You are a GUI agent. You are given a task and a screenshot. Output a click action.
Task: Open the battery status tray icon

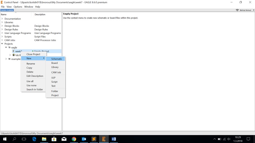[219, 139]
